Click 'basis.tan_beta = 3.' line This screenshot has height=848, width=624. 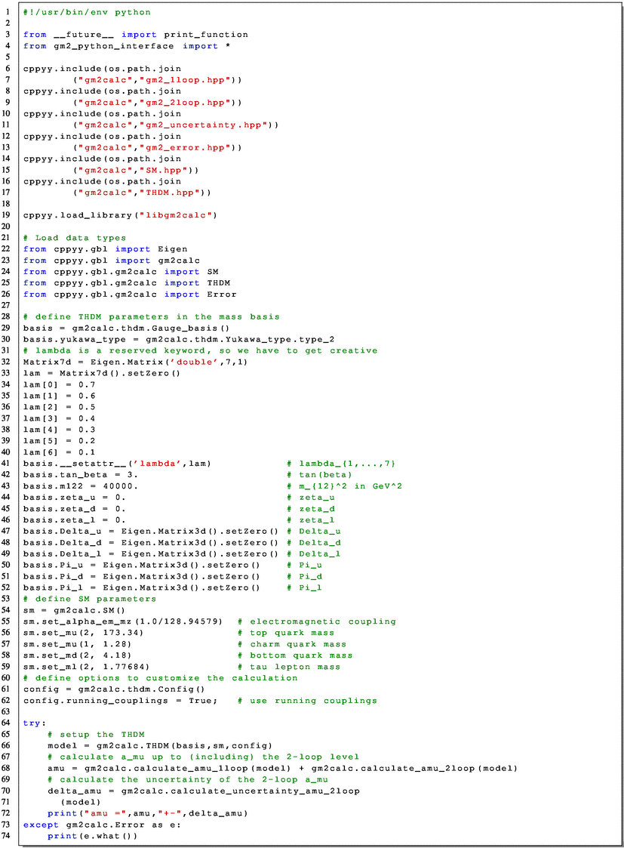[x=81, y=475]
